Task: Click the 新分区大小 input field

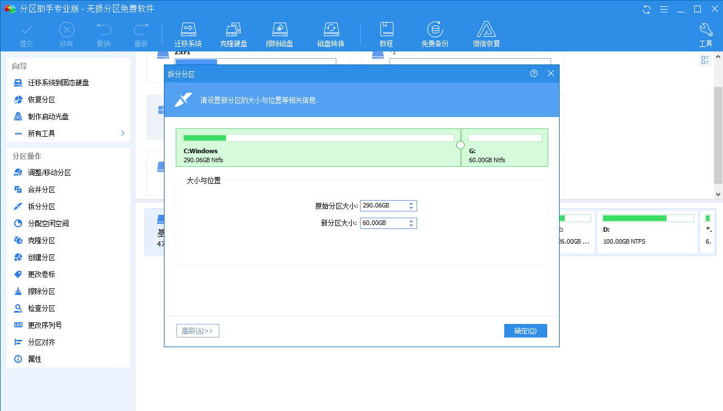Action: 383,223
